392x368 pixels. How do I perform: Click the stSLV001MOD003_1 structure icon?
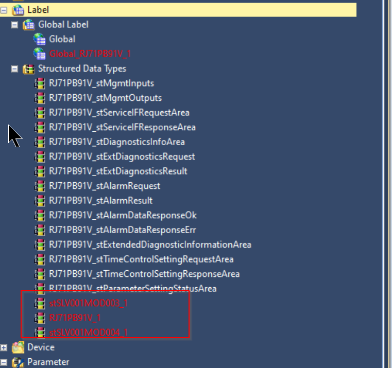coord(40,303)
